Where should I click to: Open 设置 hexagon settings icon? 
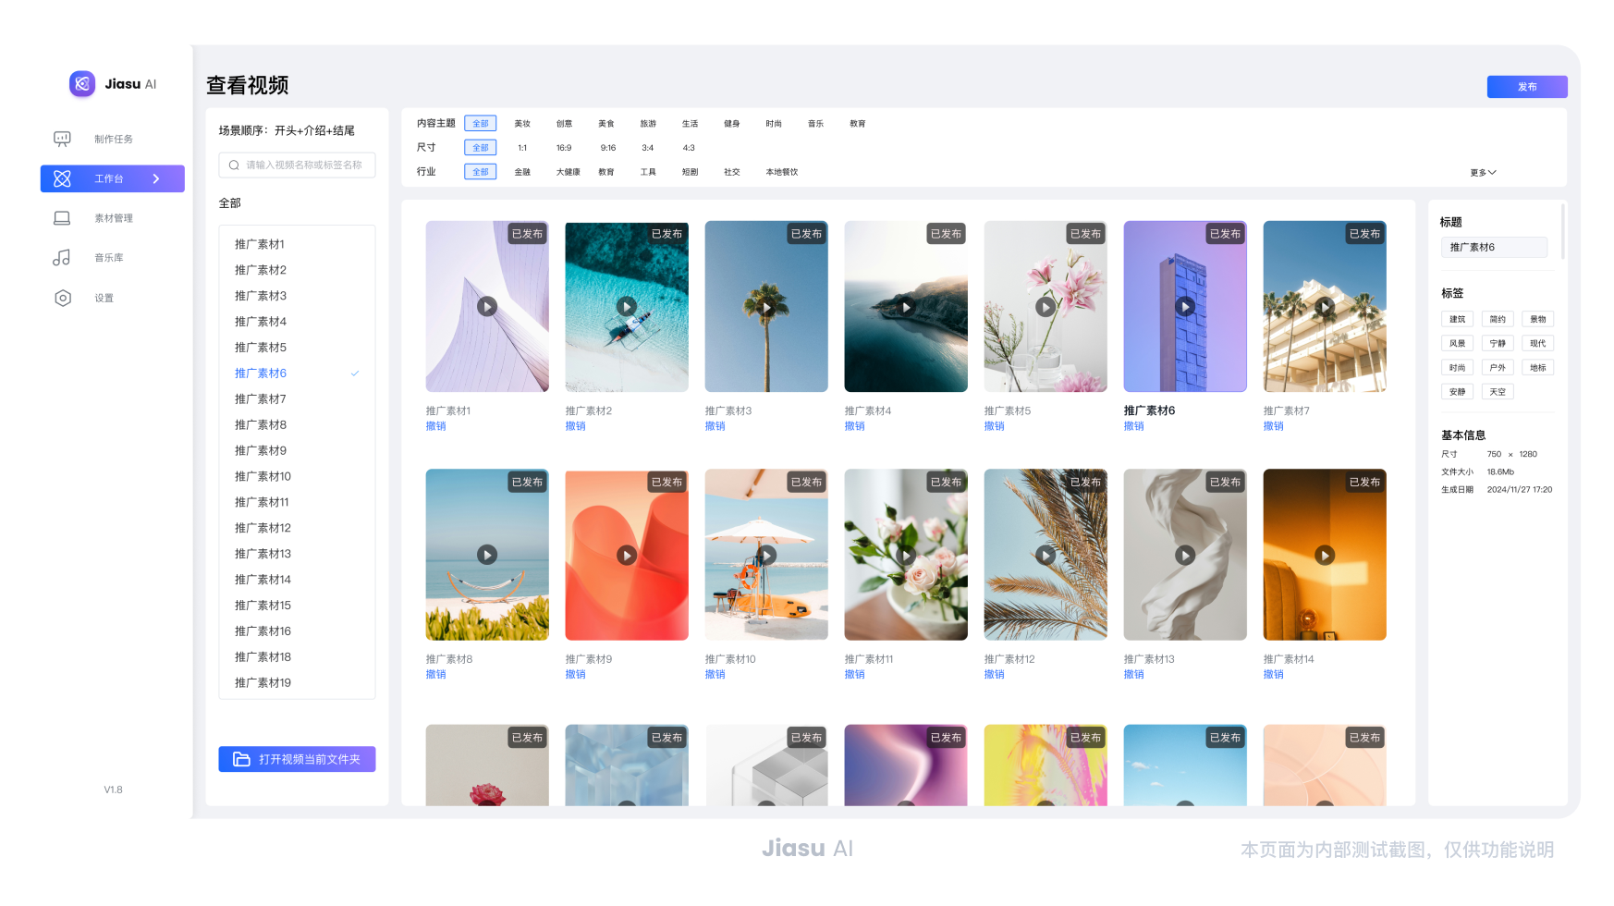pyautogui.click(x=62, y=298)
